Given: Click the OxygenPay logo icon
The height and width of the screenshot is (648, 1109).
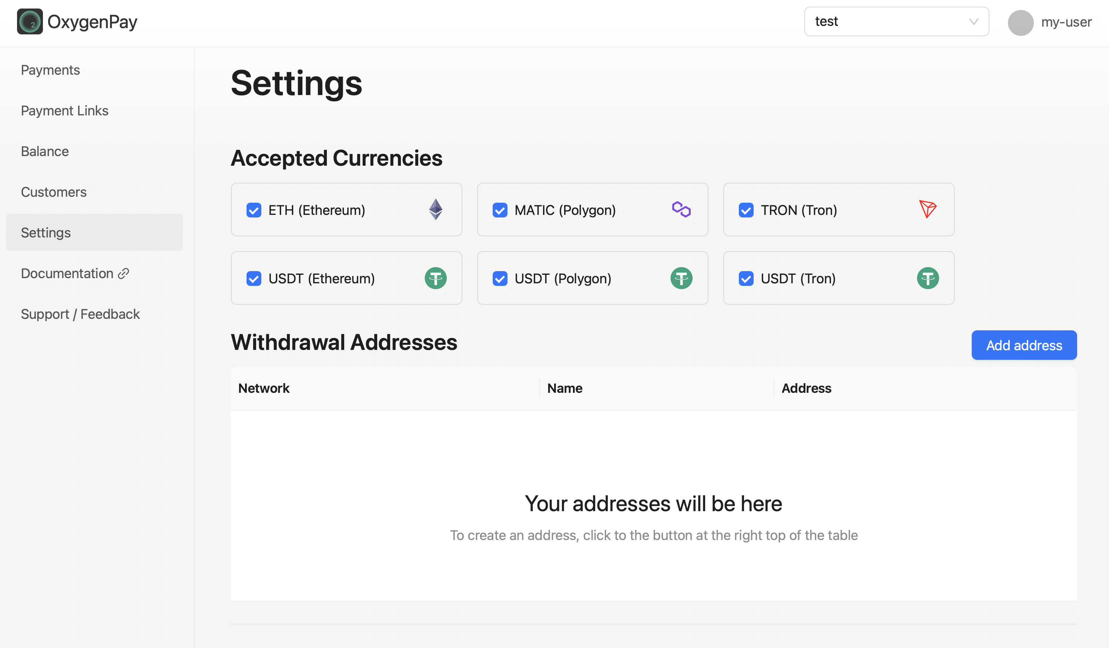Looking at the screenshot, I should [x=30, y=21].
